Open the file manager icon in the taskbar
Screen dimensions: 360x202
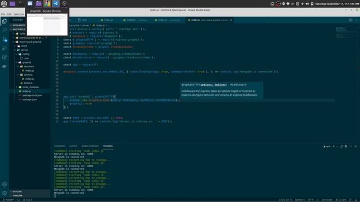[39, 3]
